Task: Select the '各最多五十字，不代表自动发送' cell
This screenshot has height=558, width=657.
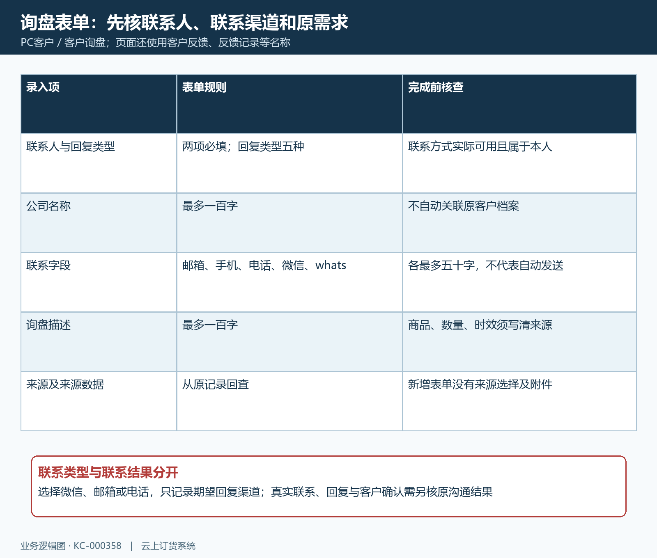Action: [x=519, y=282]
